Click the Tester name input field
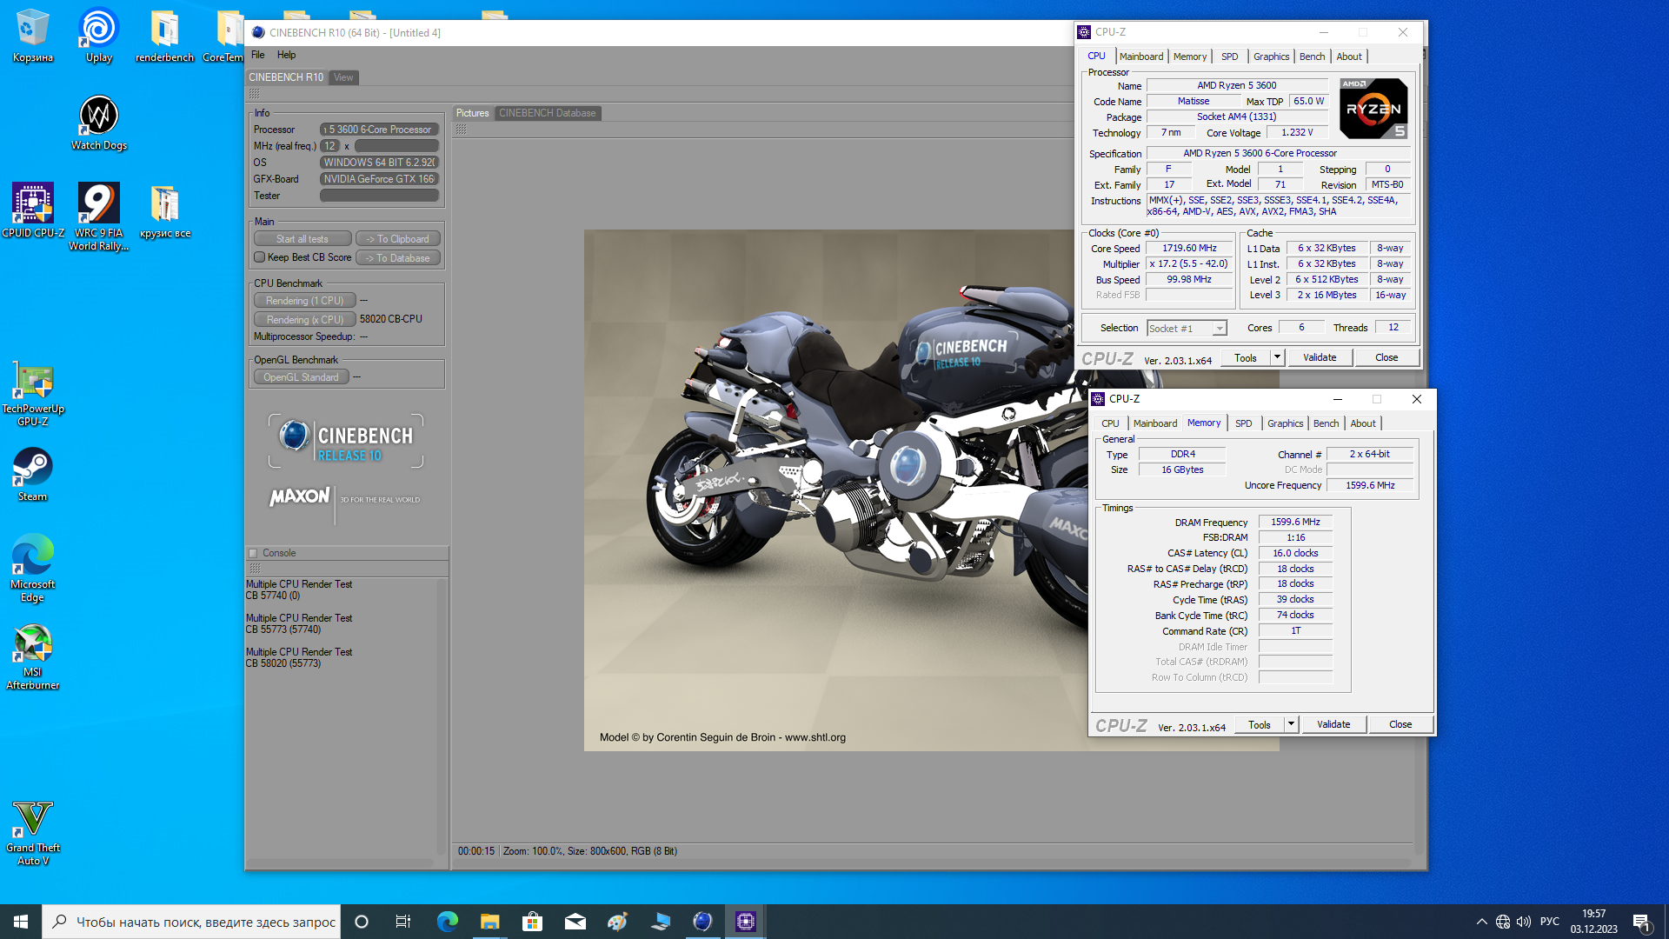 [379, 196]
